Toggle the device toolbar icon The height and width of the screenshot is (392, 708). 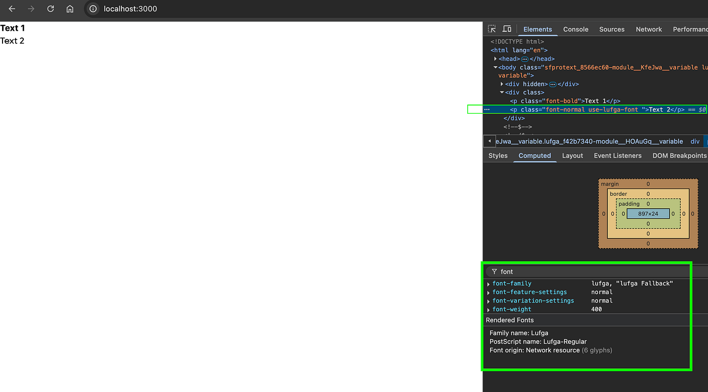click(507, 29)
